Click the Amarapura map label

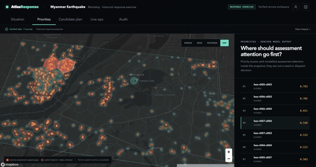click(x=136, y=75)
